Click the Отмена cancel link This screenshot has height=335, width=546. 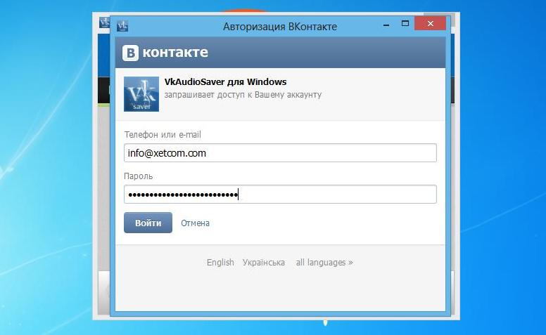pos(195,223)
